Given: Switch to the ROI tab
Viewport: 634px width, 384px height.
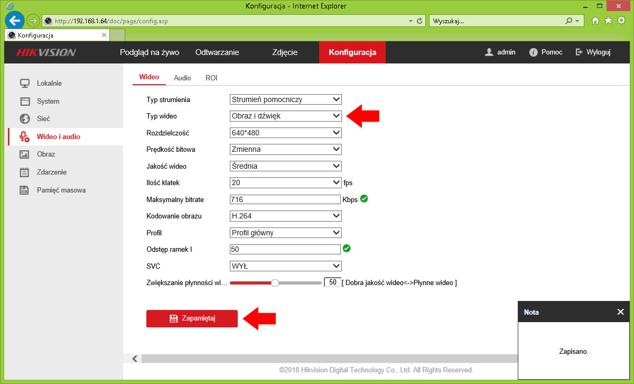Looking at the screenshot, I should point(211,78).
